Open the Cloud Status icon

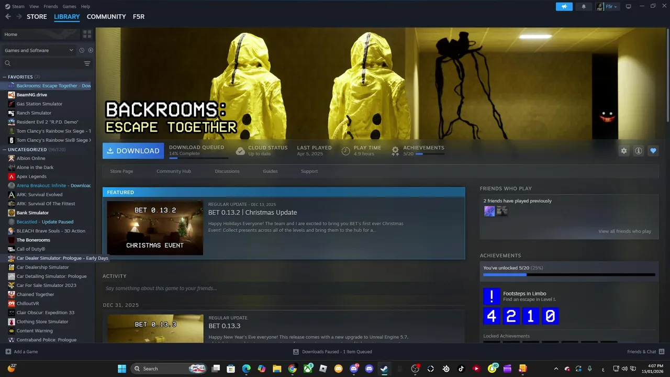(240, 151)
